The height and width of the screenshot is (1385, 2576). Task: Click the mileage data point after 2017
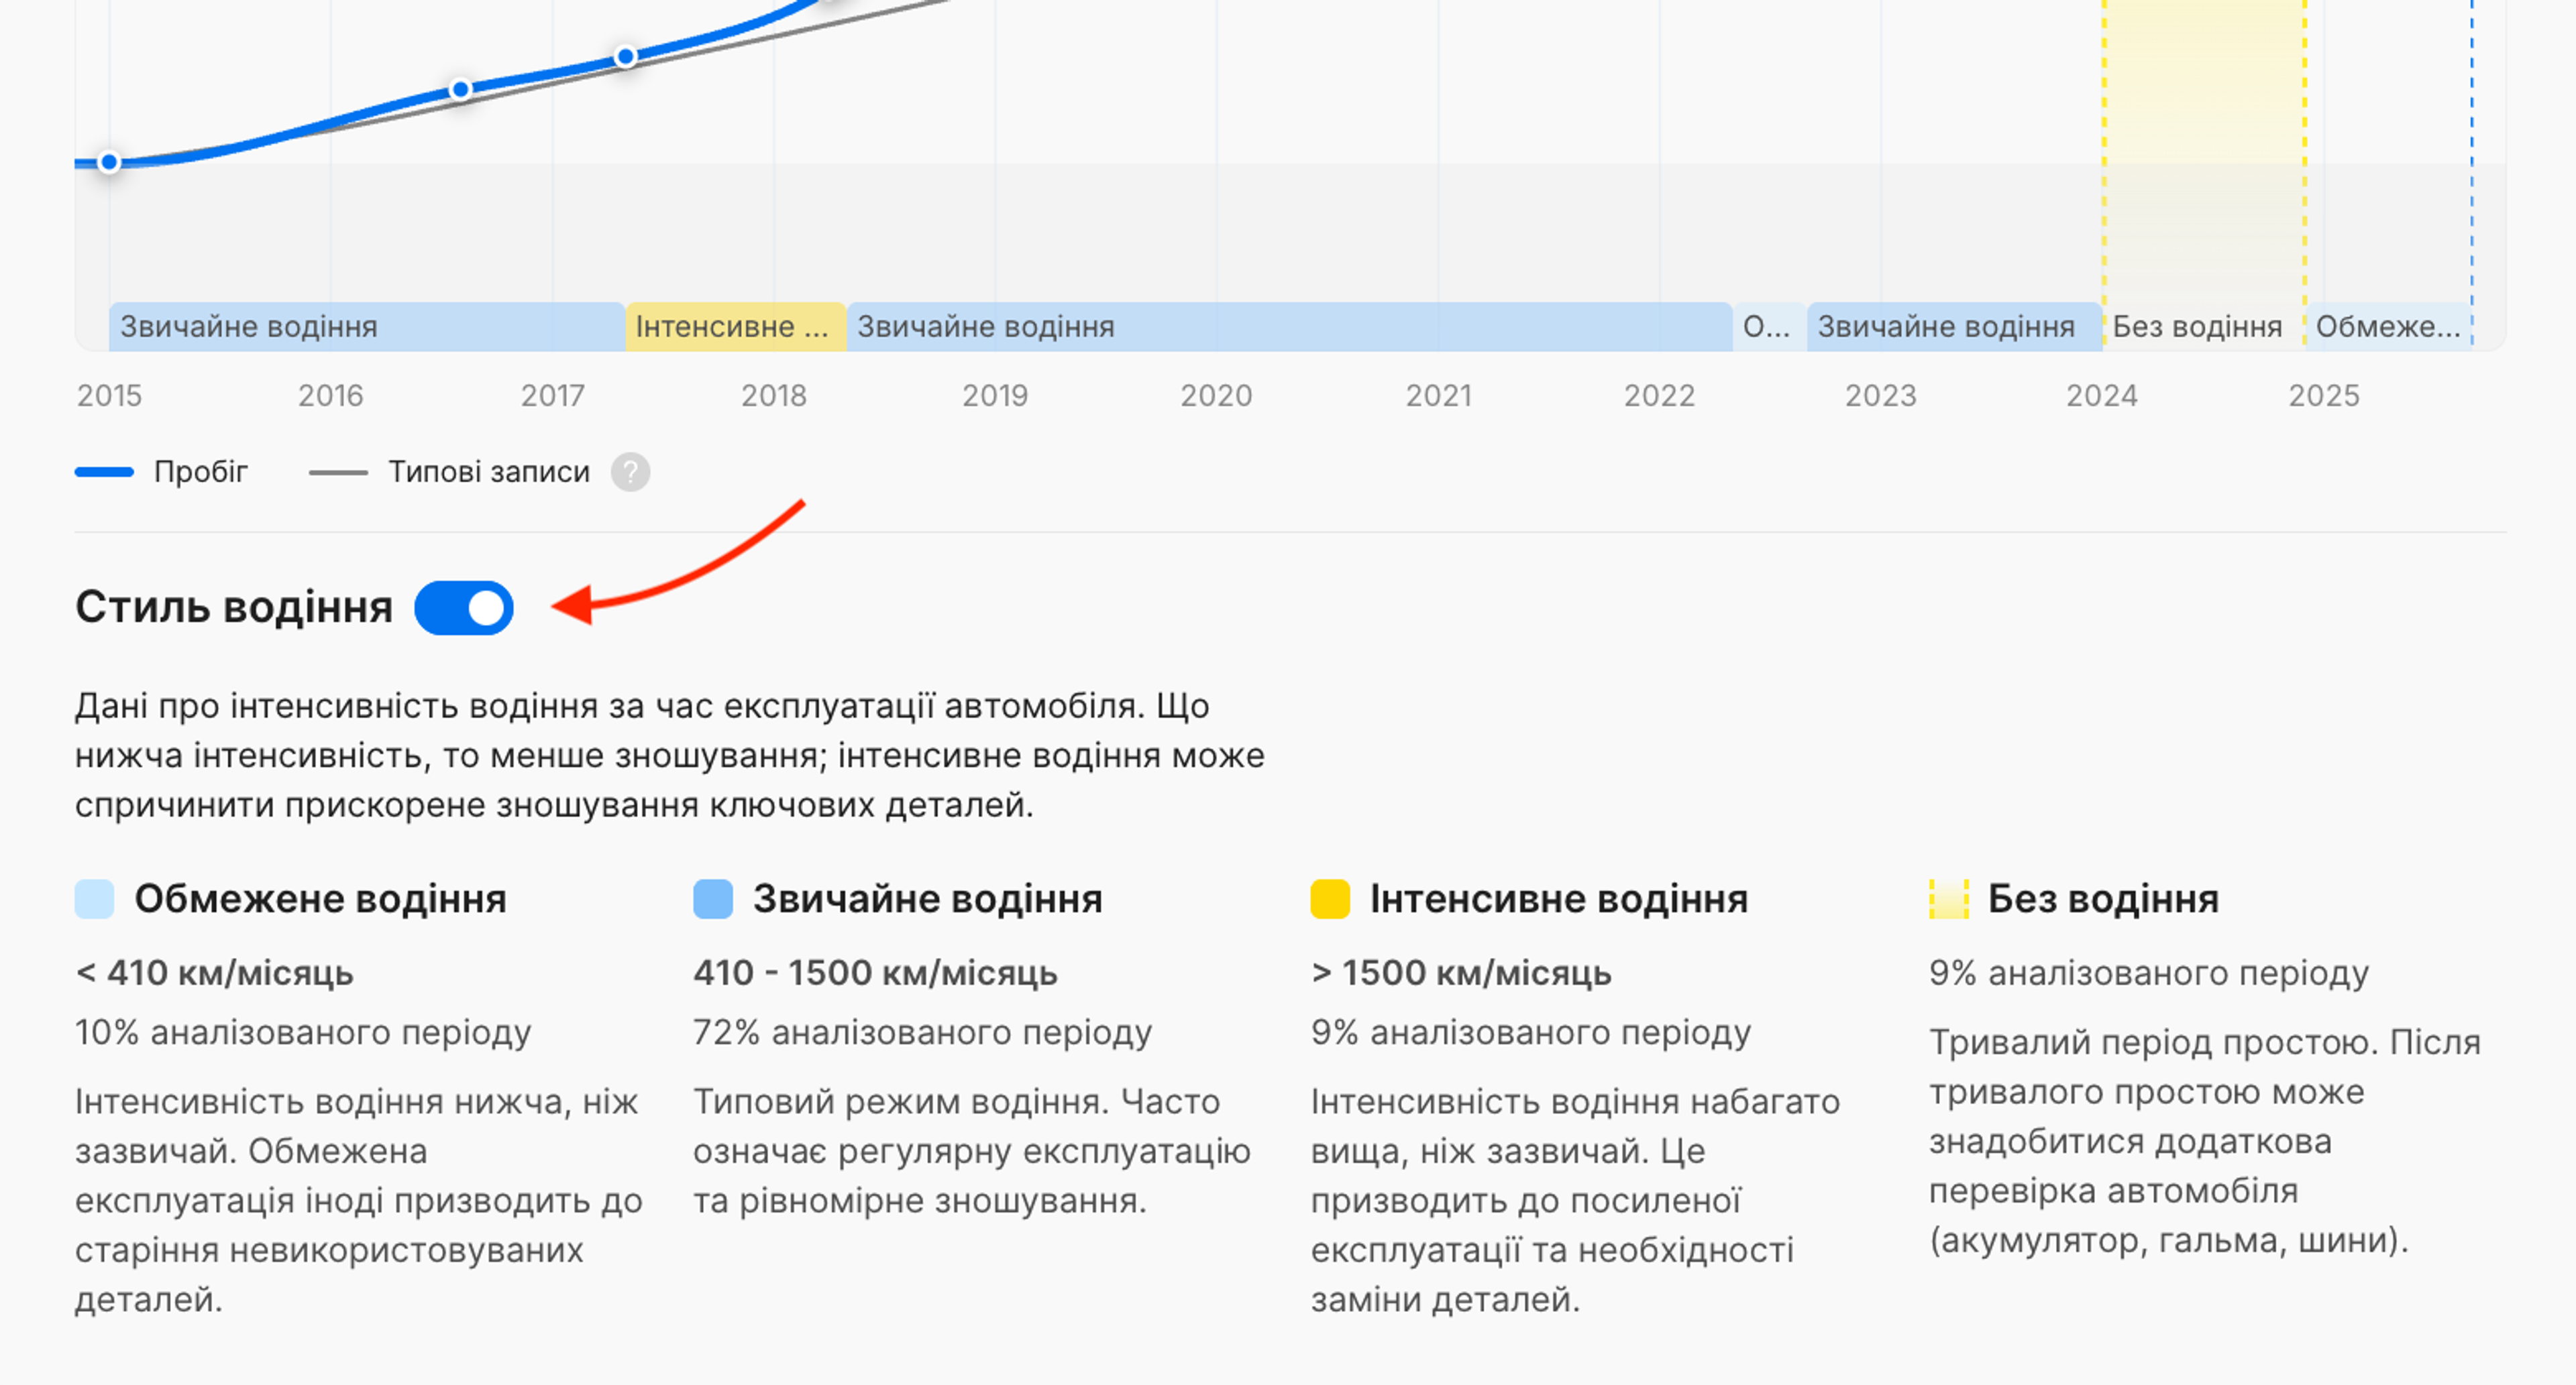click(625, 57)
